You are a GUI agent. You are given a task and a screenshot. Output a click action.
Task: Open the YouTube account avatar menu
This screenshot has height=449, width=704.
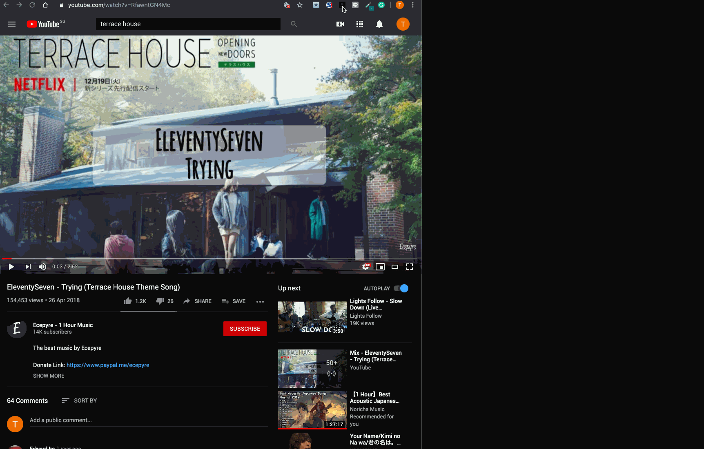tap(403, 24)
